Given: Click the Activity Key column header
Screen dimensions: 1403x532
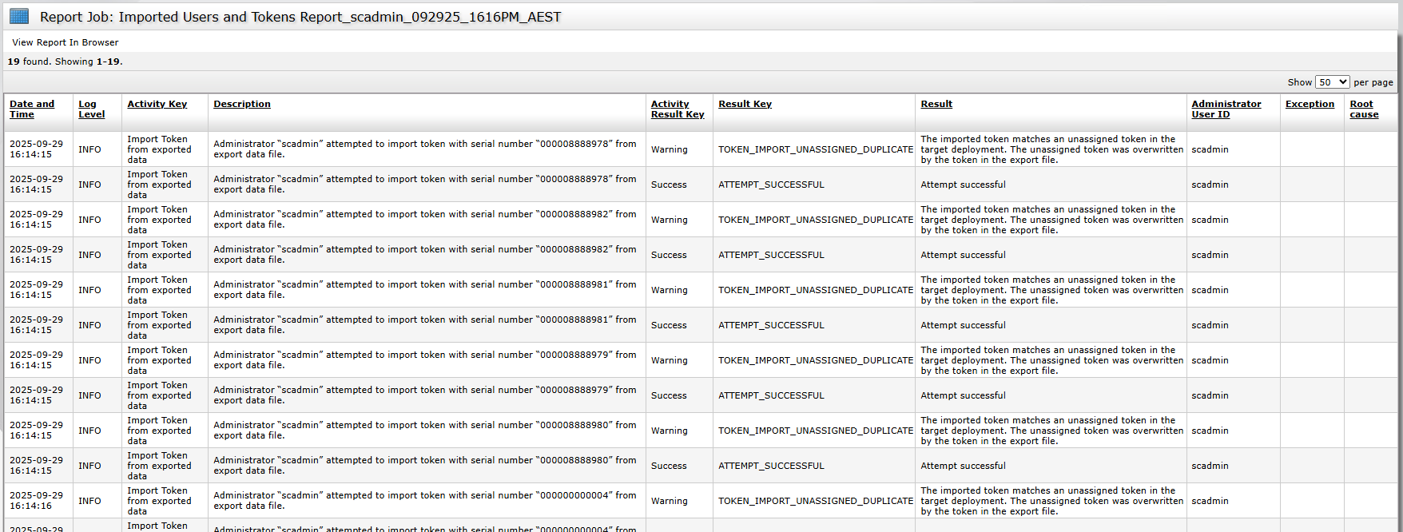Looking at the screenshot, I should (157, 104).
